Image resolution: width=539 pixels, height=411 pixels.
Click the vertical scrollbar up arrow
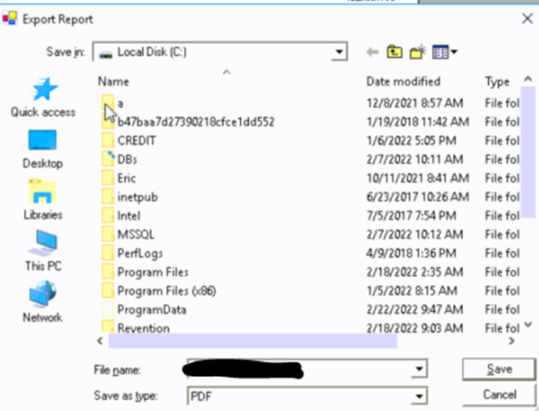pyautogui.click(x=528, y=80)
